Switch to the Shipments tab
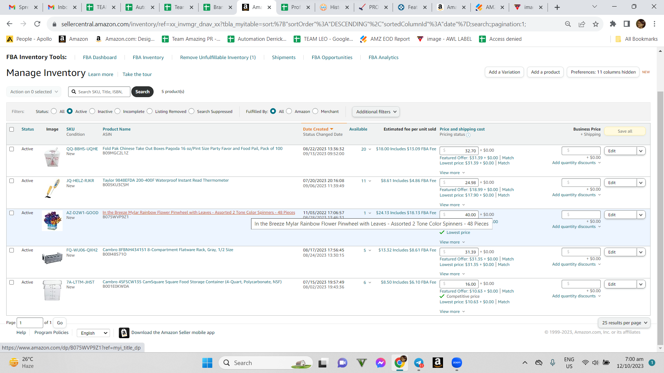 284,57
